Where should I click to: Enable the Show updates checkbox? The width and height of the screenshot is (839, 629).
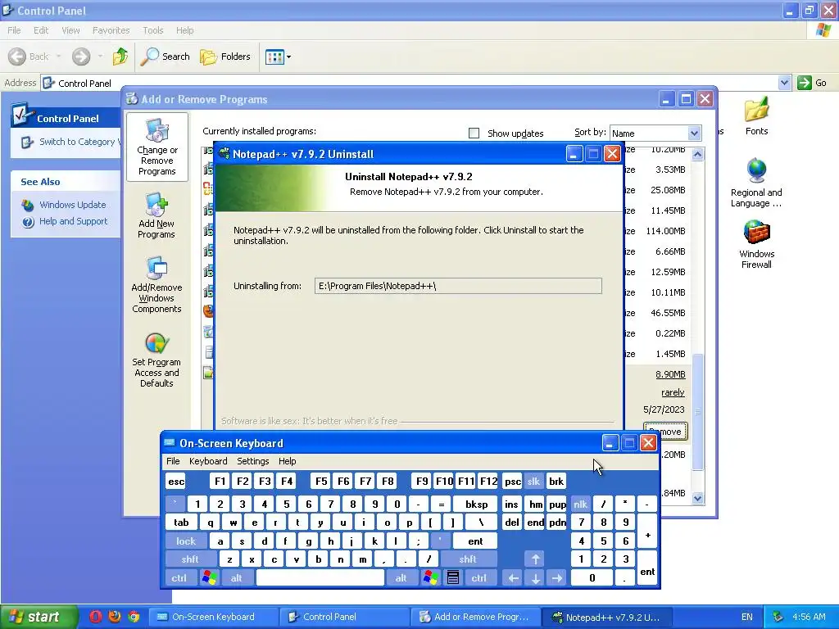474,133
